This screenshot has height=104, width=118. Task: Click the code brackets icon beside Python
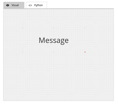click(x=30, y=5)
